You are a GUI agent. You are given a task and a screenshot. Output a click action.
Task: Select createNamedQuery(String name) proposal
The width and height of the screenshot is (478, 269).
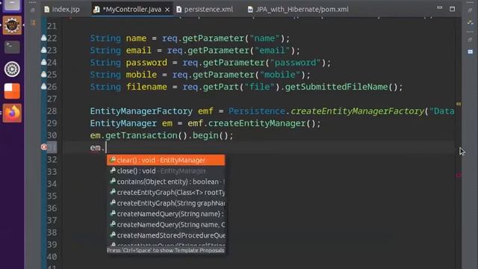(x=166, y=214)
